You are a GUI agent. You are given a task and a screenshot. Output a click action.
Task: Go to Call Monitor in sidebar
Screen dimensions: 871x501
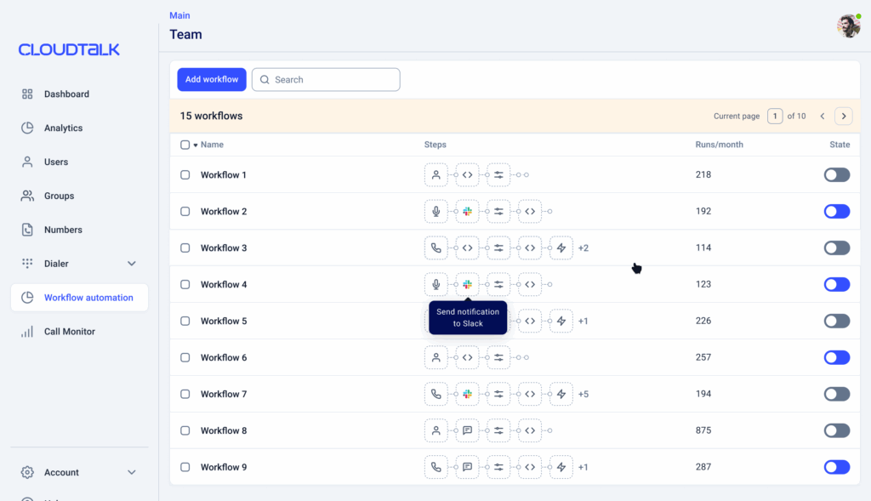70,332
